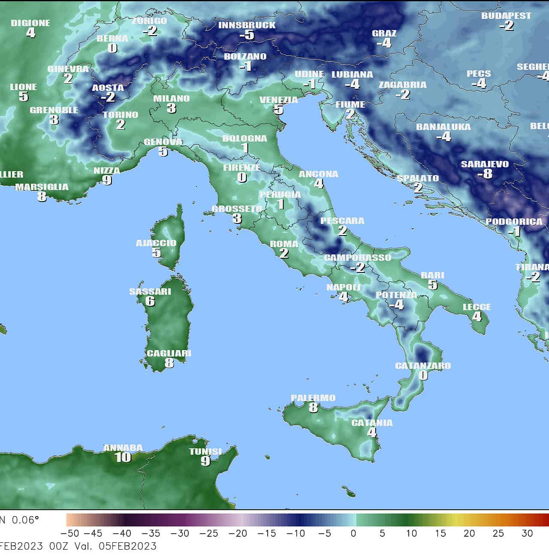Click the NAPOLI city label
This screenshot has width=549, height=556.
(344, 287)
